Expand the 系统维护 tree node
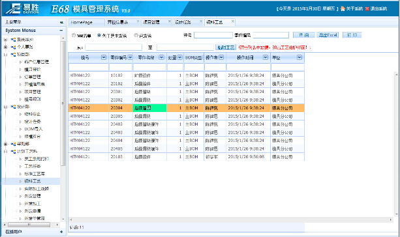The image size is (400, 237). tap(5, 40)
